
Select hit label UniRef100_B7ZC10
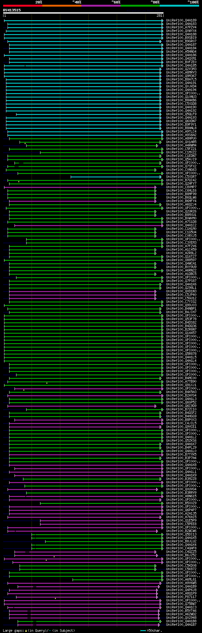181,409
